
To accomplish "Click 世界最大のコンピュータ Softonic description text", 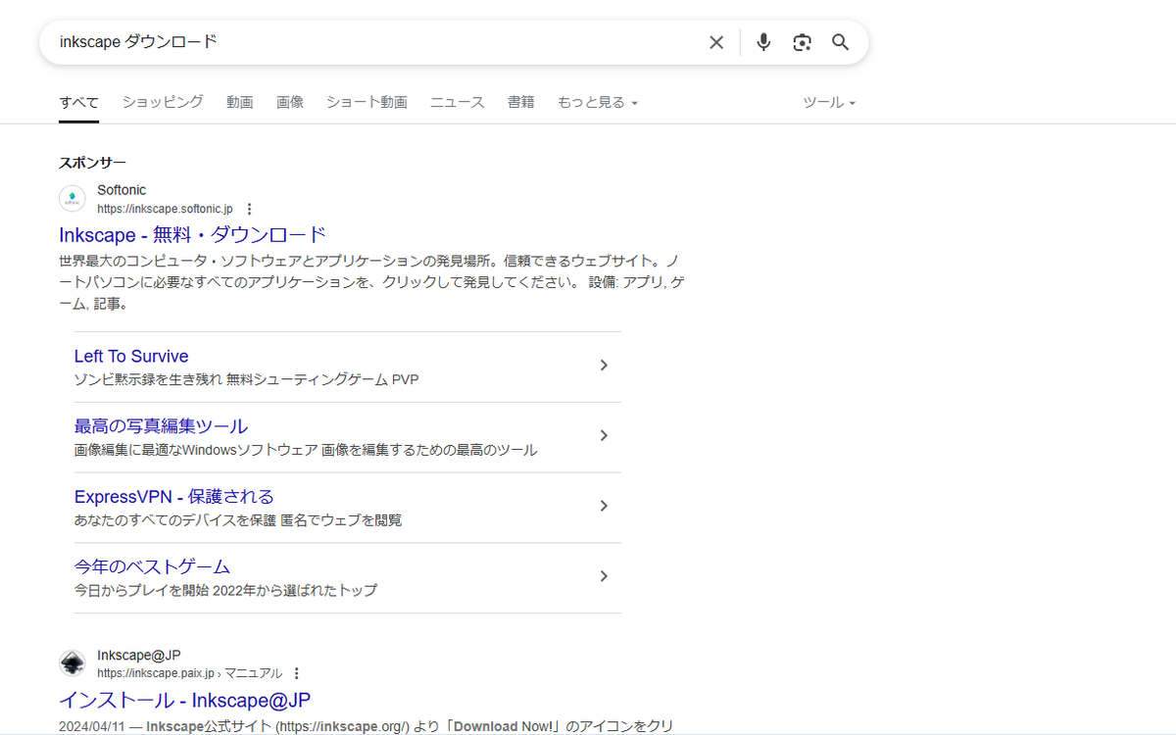I will point(371,283).
